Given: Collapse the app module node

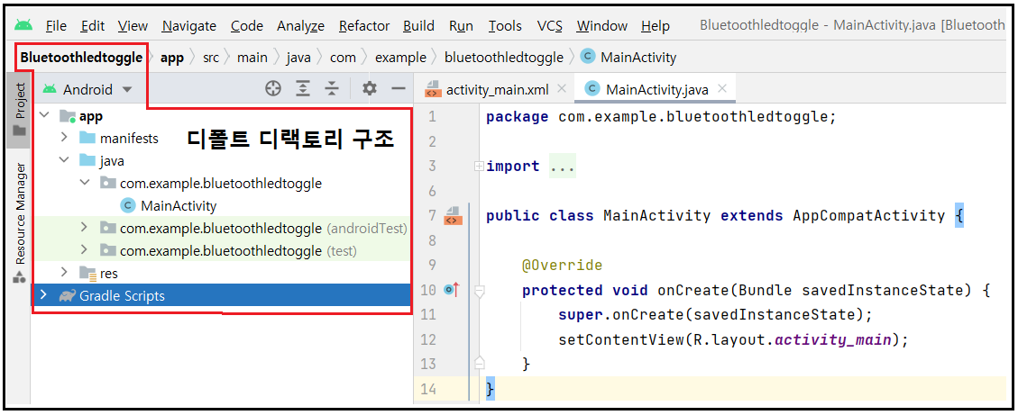Looking at the screenshot, I should 43,115.
